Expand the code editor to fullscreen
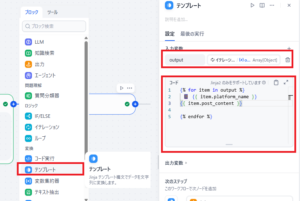This screenshot has width=300, height=201. pyautogui.click(x=286, y=82)
